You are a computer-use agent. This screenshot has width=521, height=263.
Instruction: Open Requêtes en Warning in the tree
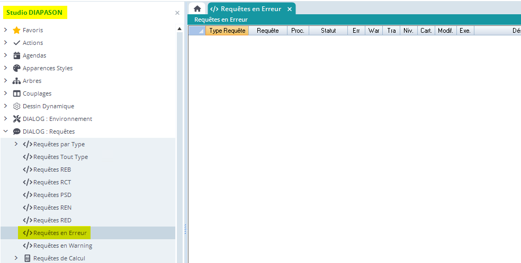pos(62,246)
